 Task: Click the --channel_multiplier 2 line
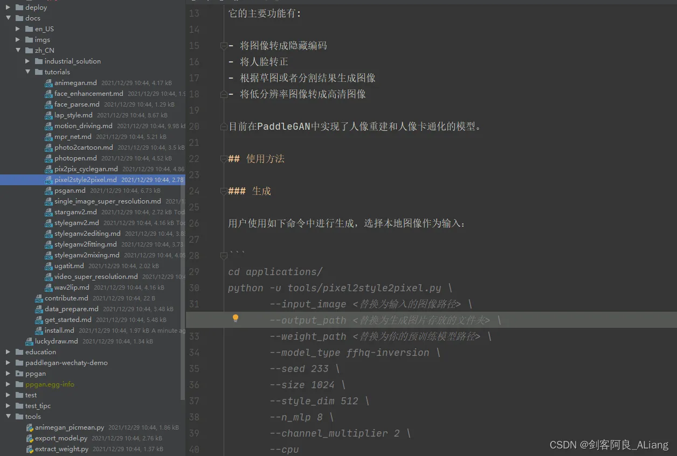[x=340, y=433]
